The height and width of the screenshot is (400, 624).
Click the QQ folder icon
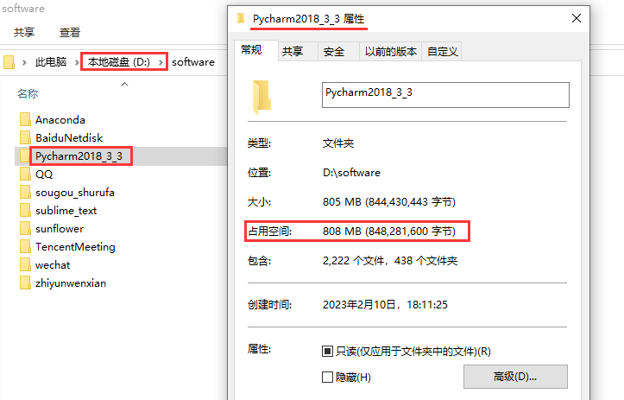click(x=25, y=175)
